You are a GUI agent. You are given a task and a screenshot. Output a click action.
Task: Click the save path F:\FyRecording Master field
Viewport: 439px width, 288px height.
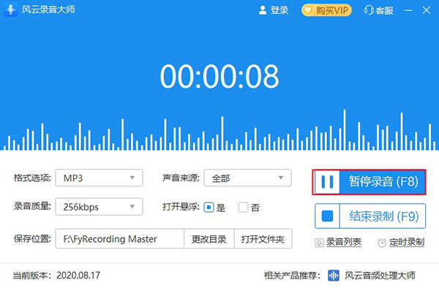click(x=120, y=239)
